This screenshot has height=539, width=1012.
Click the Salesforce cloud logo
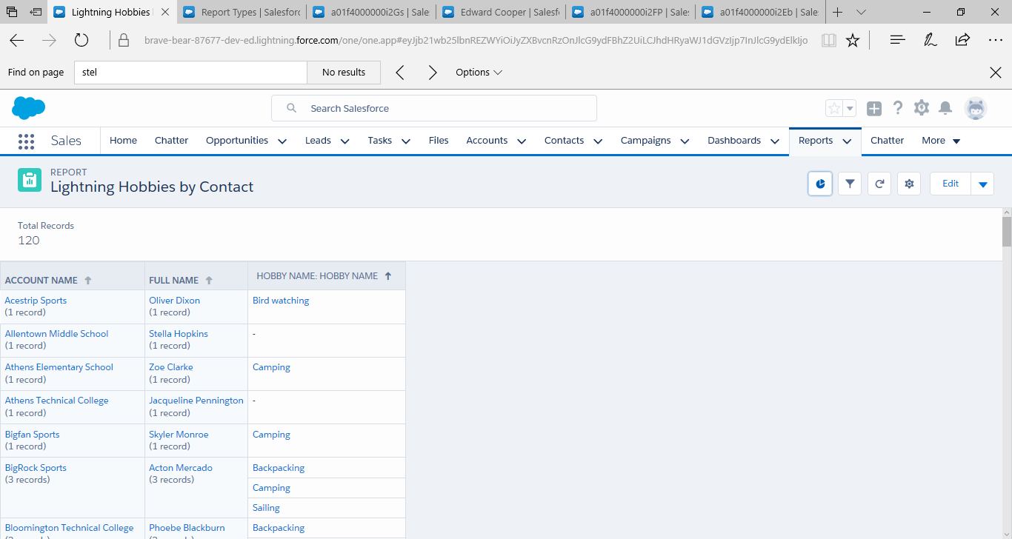[28, 108]
